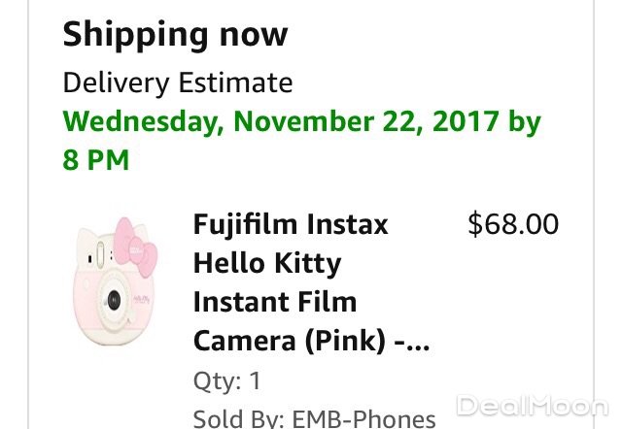Click the "8 PM" delivery time
The width and height of the screenshot is (622, 429).
tap(96, 159)
